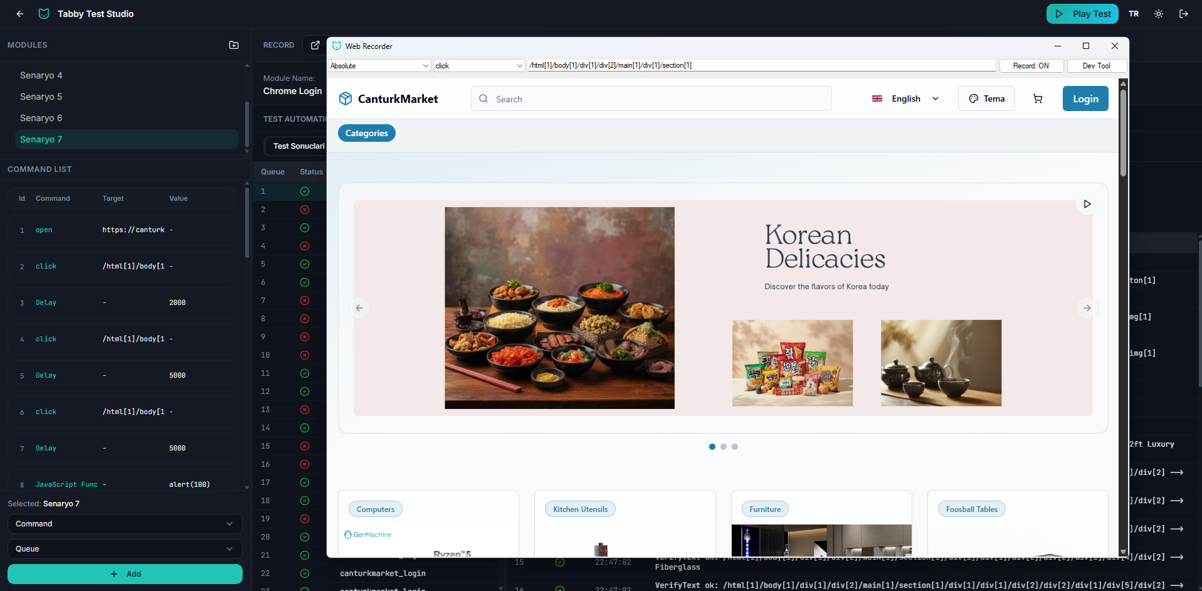Open the Absolute locator dropdown
This screenshot has height=591, width=1202.
[380, 66]
